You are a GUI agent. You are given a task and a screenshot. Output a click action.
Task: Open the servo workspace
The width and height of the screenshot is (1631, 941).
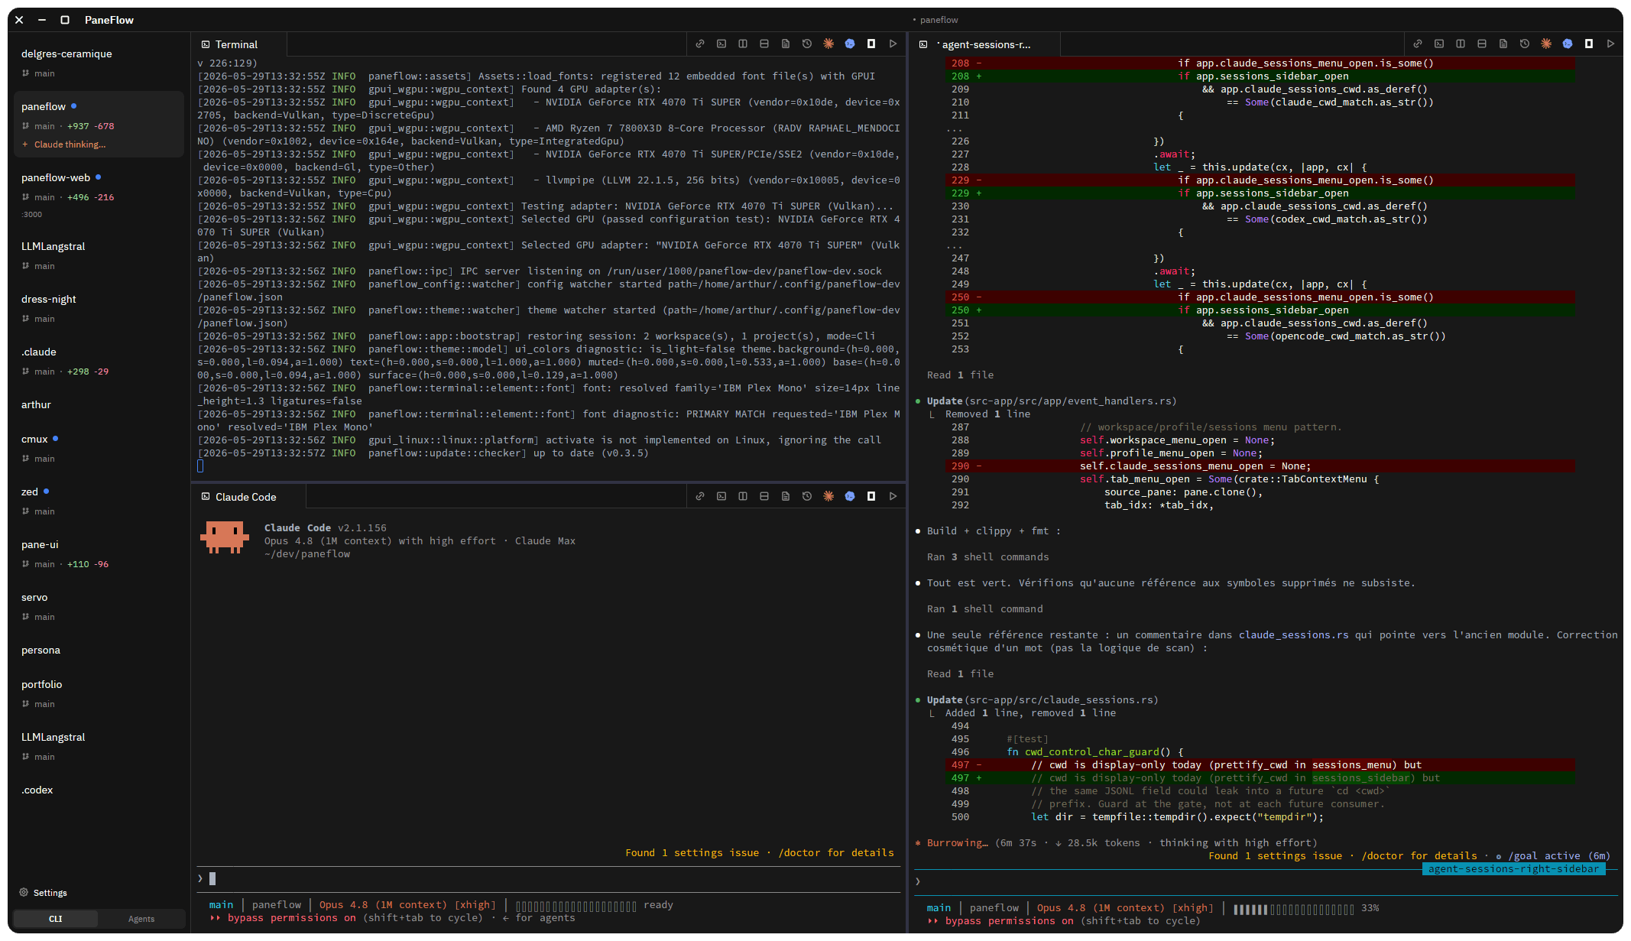[x=99, y=606]
